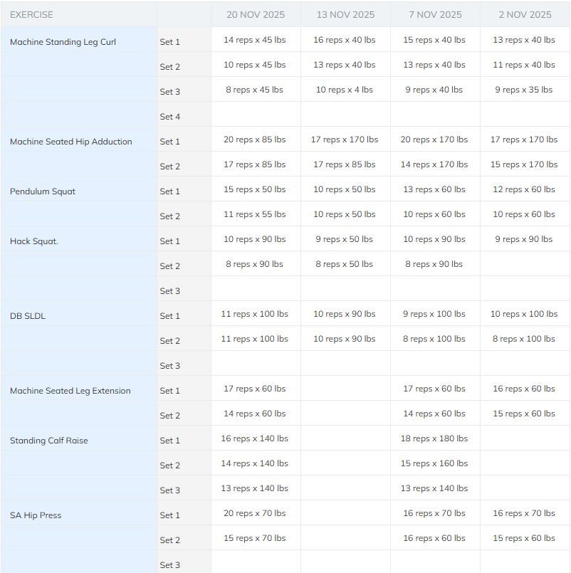Image resolution: width=571 pixels, height=573 pixels.
Task: Open the DB SLDL exercise
Action: tap(27, 316)
